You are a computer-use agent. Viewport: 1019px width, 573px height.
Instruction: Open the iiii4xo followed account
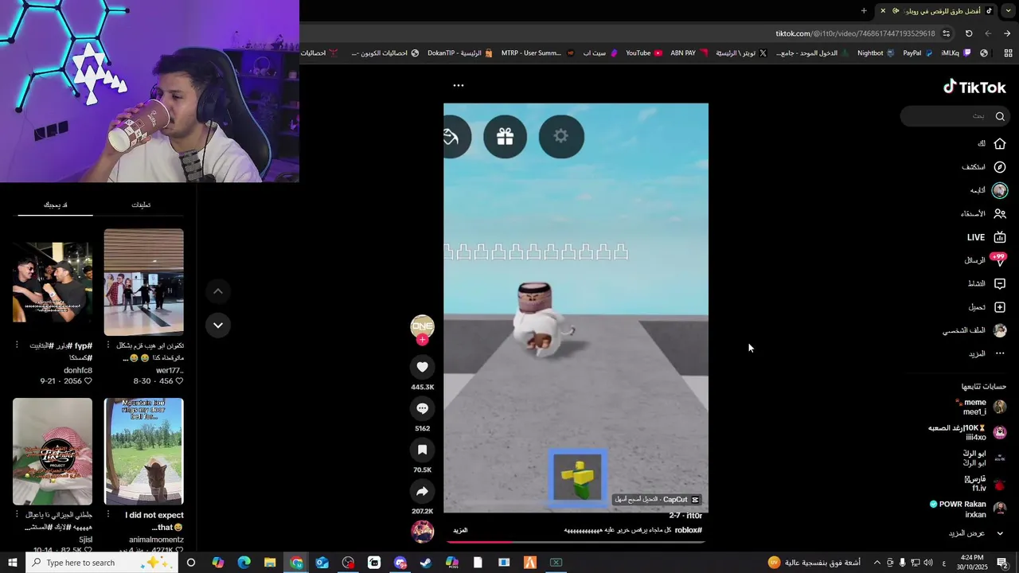coord(968,433)
